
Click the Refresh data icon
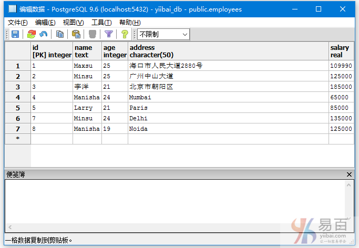pos(32,34)
